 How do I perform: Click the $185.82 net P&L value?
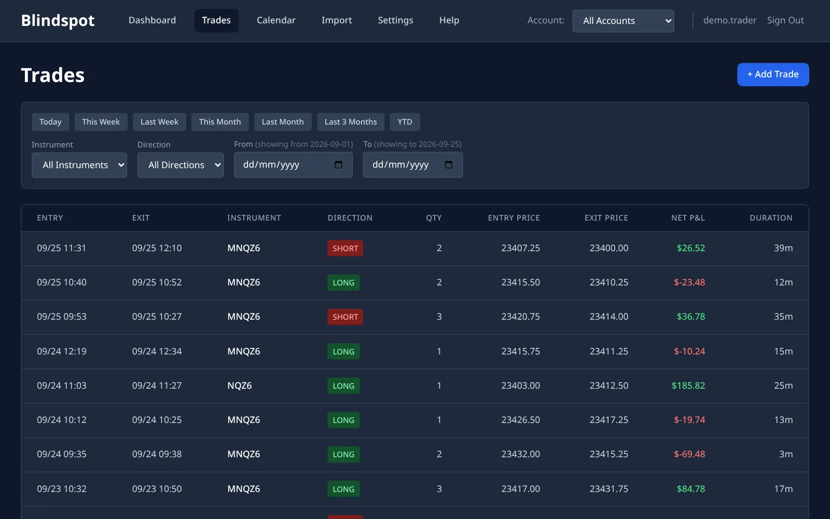click(688, 386)
